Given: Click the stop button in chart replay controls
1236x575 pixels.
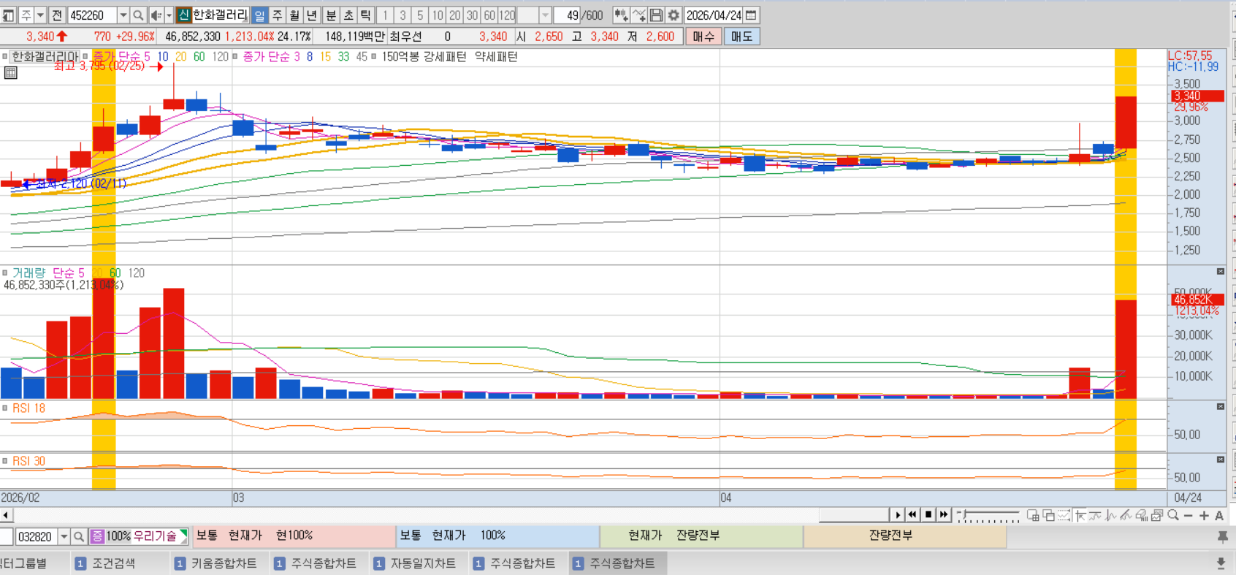Looking at the screenshot, I should [x=928, y=515].
